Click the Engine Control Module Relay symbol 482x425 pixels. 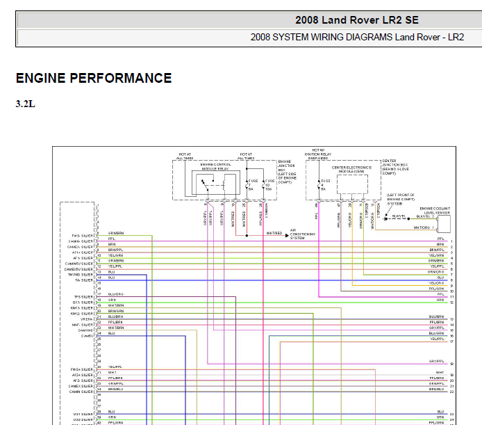[215, 183]
